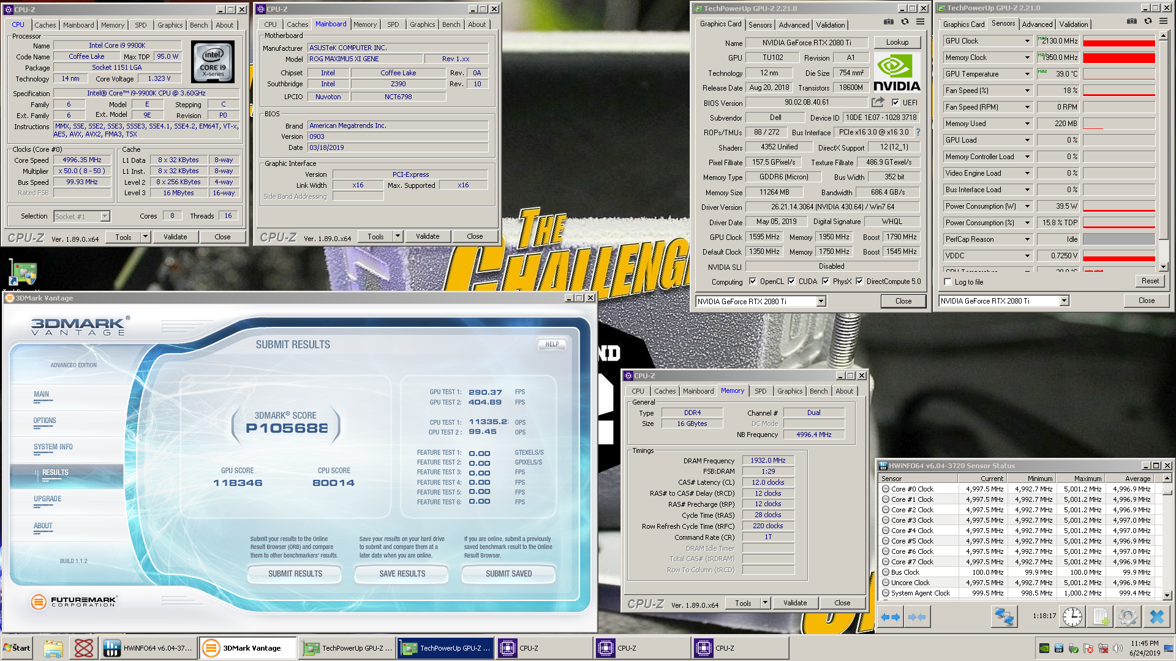Click the red atom icon on taskbar

[x=84, y=648]
